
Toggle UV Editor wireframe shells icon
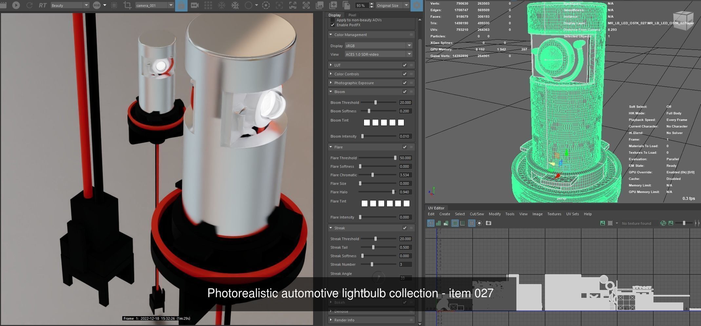pyautogui.click(x=431, y=223)
